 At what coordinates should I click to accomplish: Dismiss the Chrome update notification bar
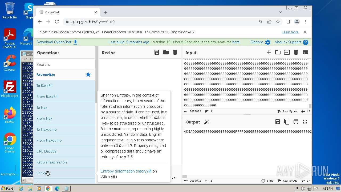[305, 32]
